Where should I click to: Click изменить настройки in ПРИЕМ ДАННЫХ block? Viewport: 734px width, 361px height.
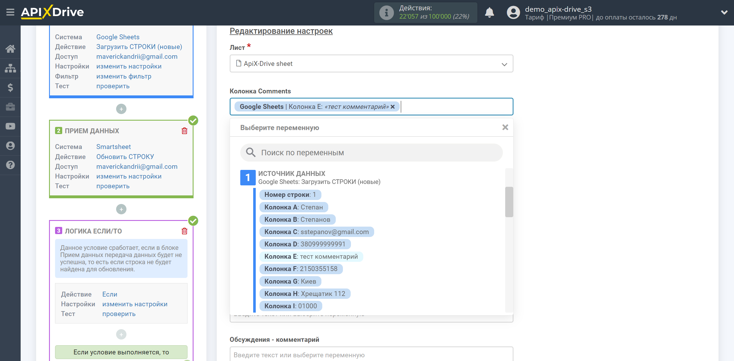click(129, 176)
